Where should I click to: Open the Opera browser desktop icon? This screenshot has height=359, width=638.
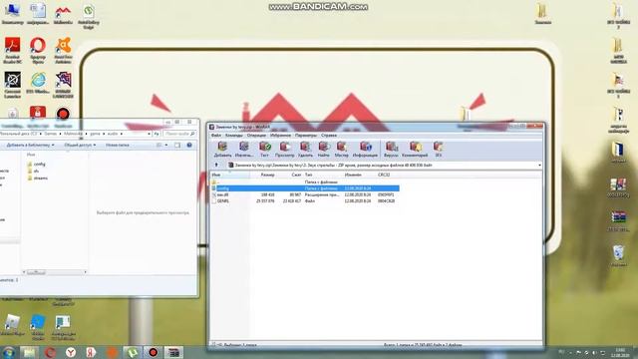(38, 50)
